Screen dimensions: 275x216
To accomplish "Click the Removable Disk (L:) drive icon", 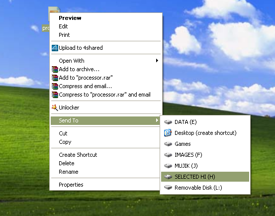I will (168, 188).
